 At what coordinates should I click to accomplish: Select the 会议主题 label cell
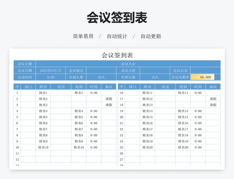coord(25,64)
